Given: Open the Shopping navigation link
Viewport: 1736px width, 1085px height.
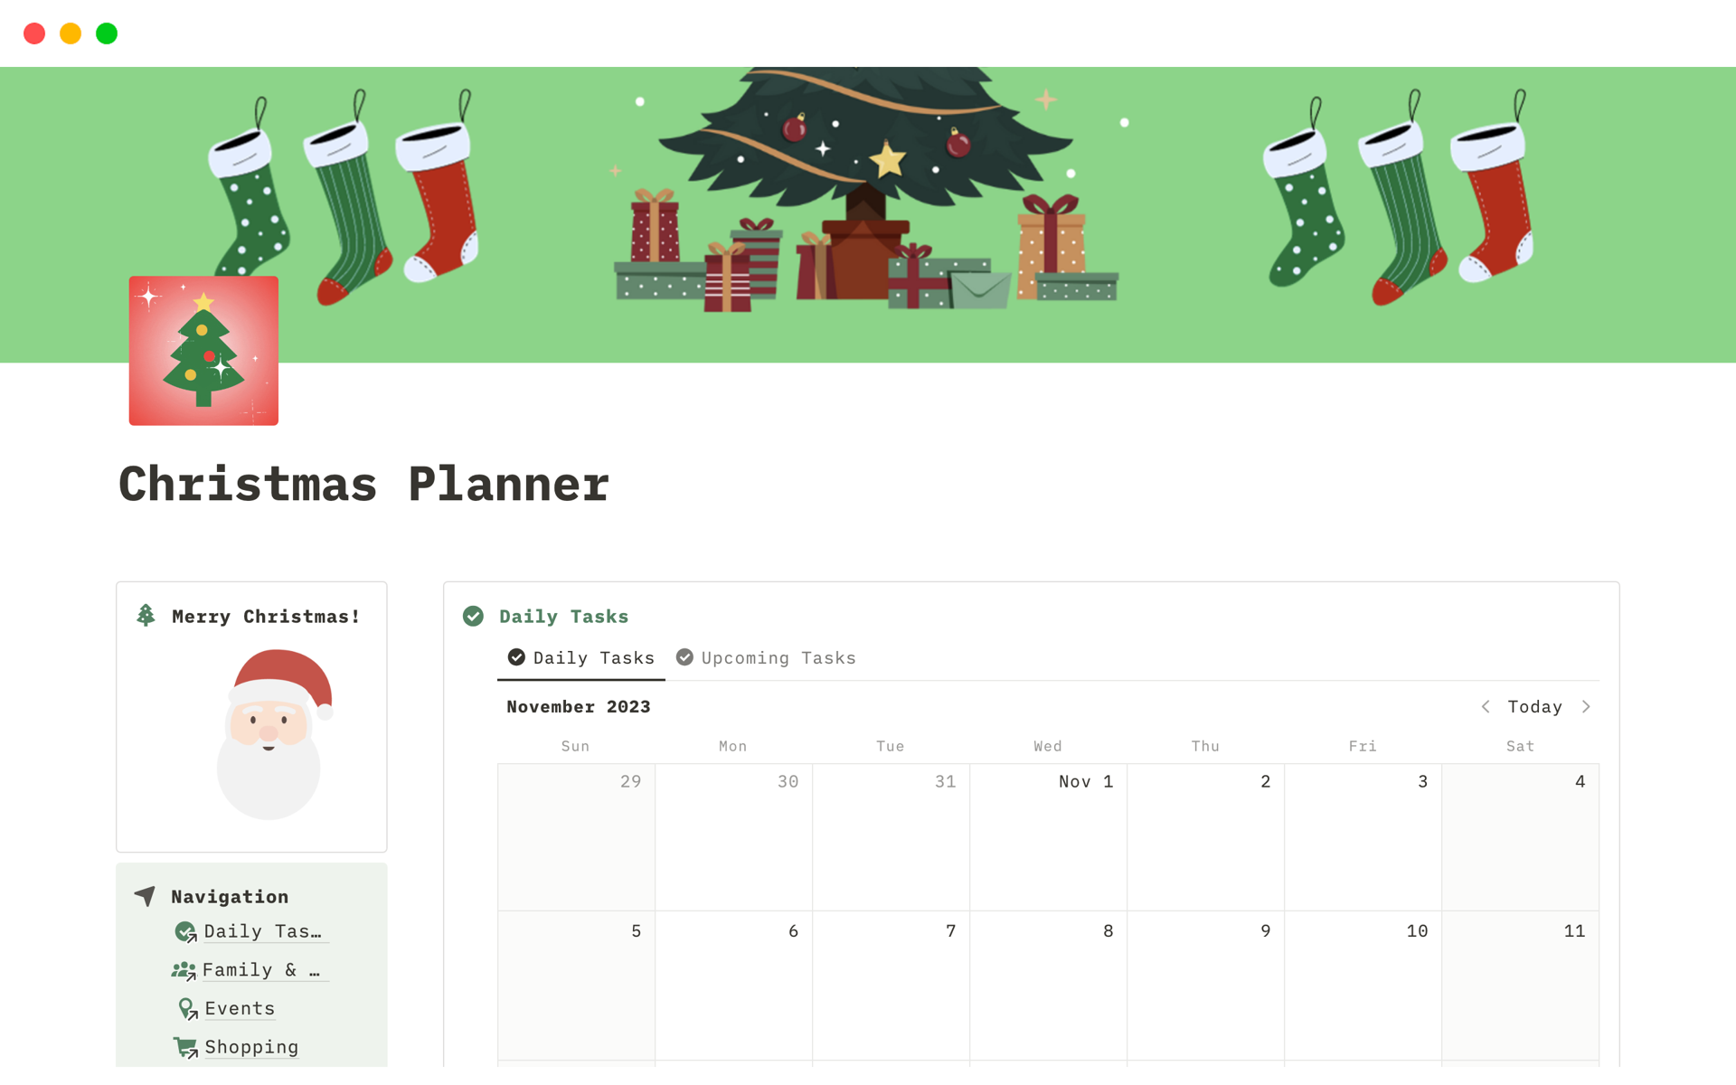Looking at the screenshot, I should pos(251,1047).
